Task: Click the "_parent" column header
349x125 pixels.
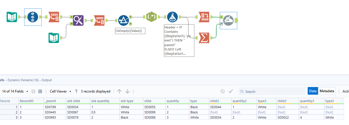Action: click(51, 101)
